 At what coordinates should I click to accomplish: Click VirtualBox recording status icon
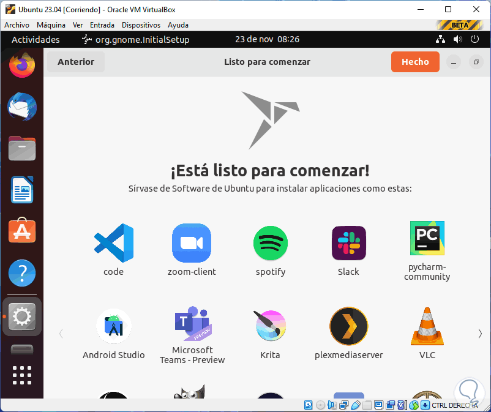coord(391,405)
